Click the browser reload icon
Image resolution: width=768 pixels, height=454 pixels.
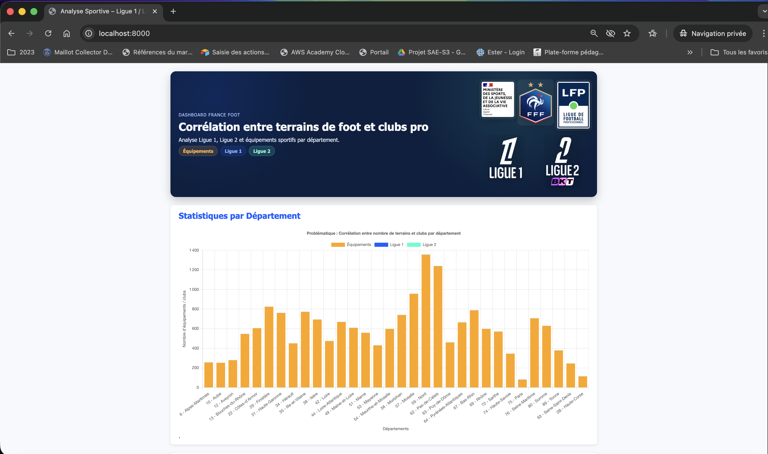click(48, 33)
